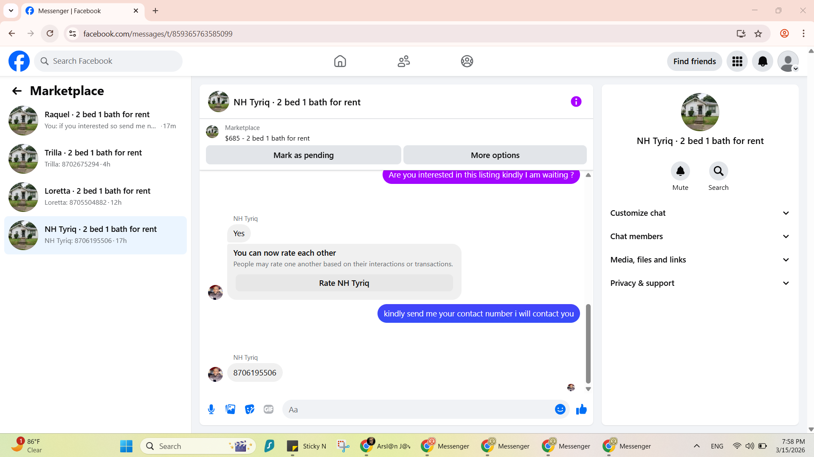
Task: Click the Find friends button
Action: point(694,62)
